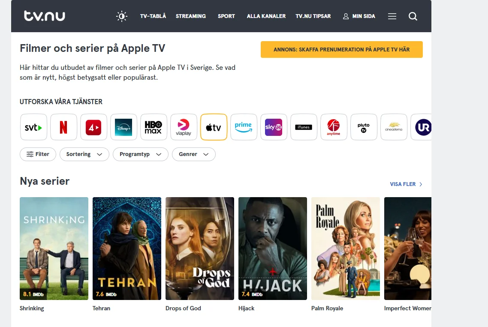Screen dimensions: 488x327
Task: Select the SkyShowtime service icon
Action: [x=274, y=127]
